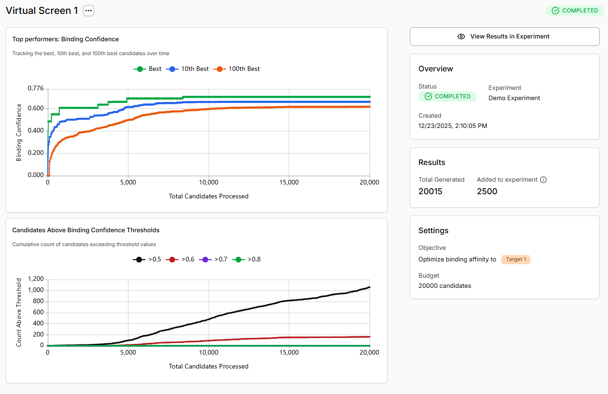This screenshot has height=394, width=608.
Task: Click the COMPLETED status badge at top right
Action: click(575, 11)
